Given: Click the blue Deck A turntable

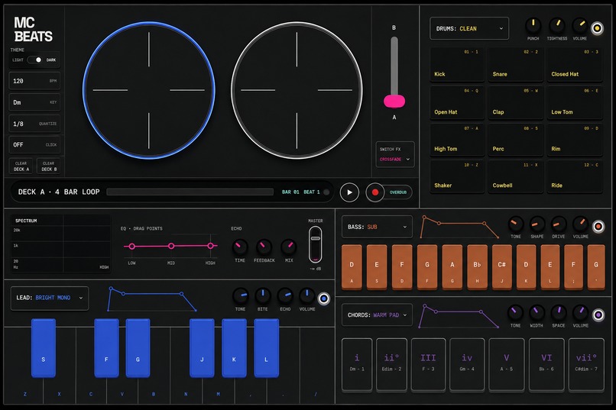Looking at the screenshot, I should point(149,90).
